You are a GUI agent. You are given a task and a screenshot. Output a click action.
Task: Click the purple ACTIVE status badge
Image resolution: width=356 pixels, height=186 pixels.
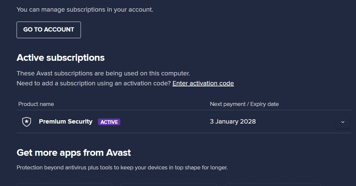click(109, 122)
